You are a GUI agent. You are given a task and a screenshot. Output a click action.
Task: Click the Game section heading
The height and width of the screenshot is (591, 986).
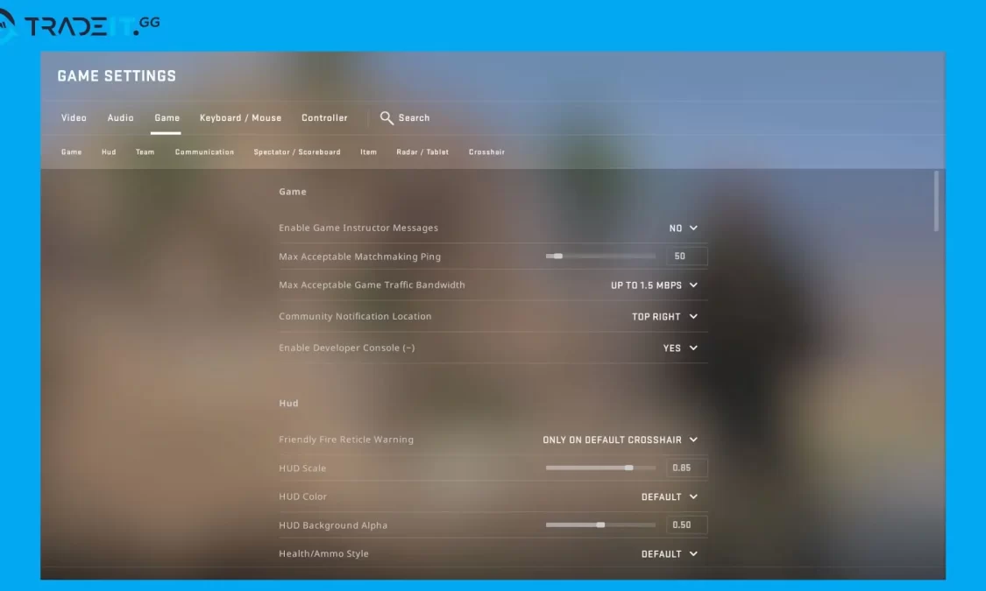[x=293, y=192]
